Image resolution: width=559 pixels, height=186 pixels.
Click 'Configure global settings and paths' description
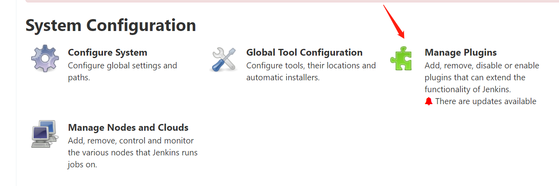click(122, 66)
